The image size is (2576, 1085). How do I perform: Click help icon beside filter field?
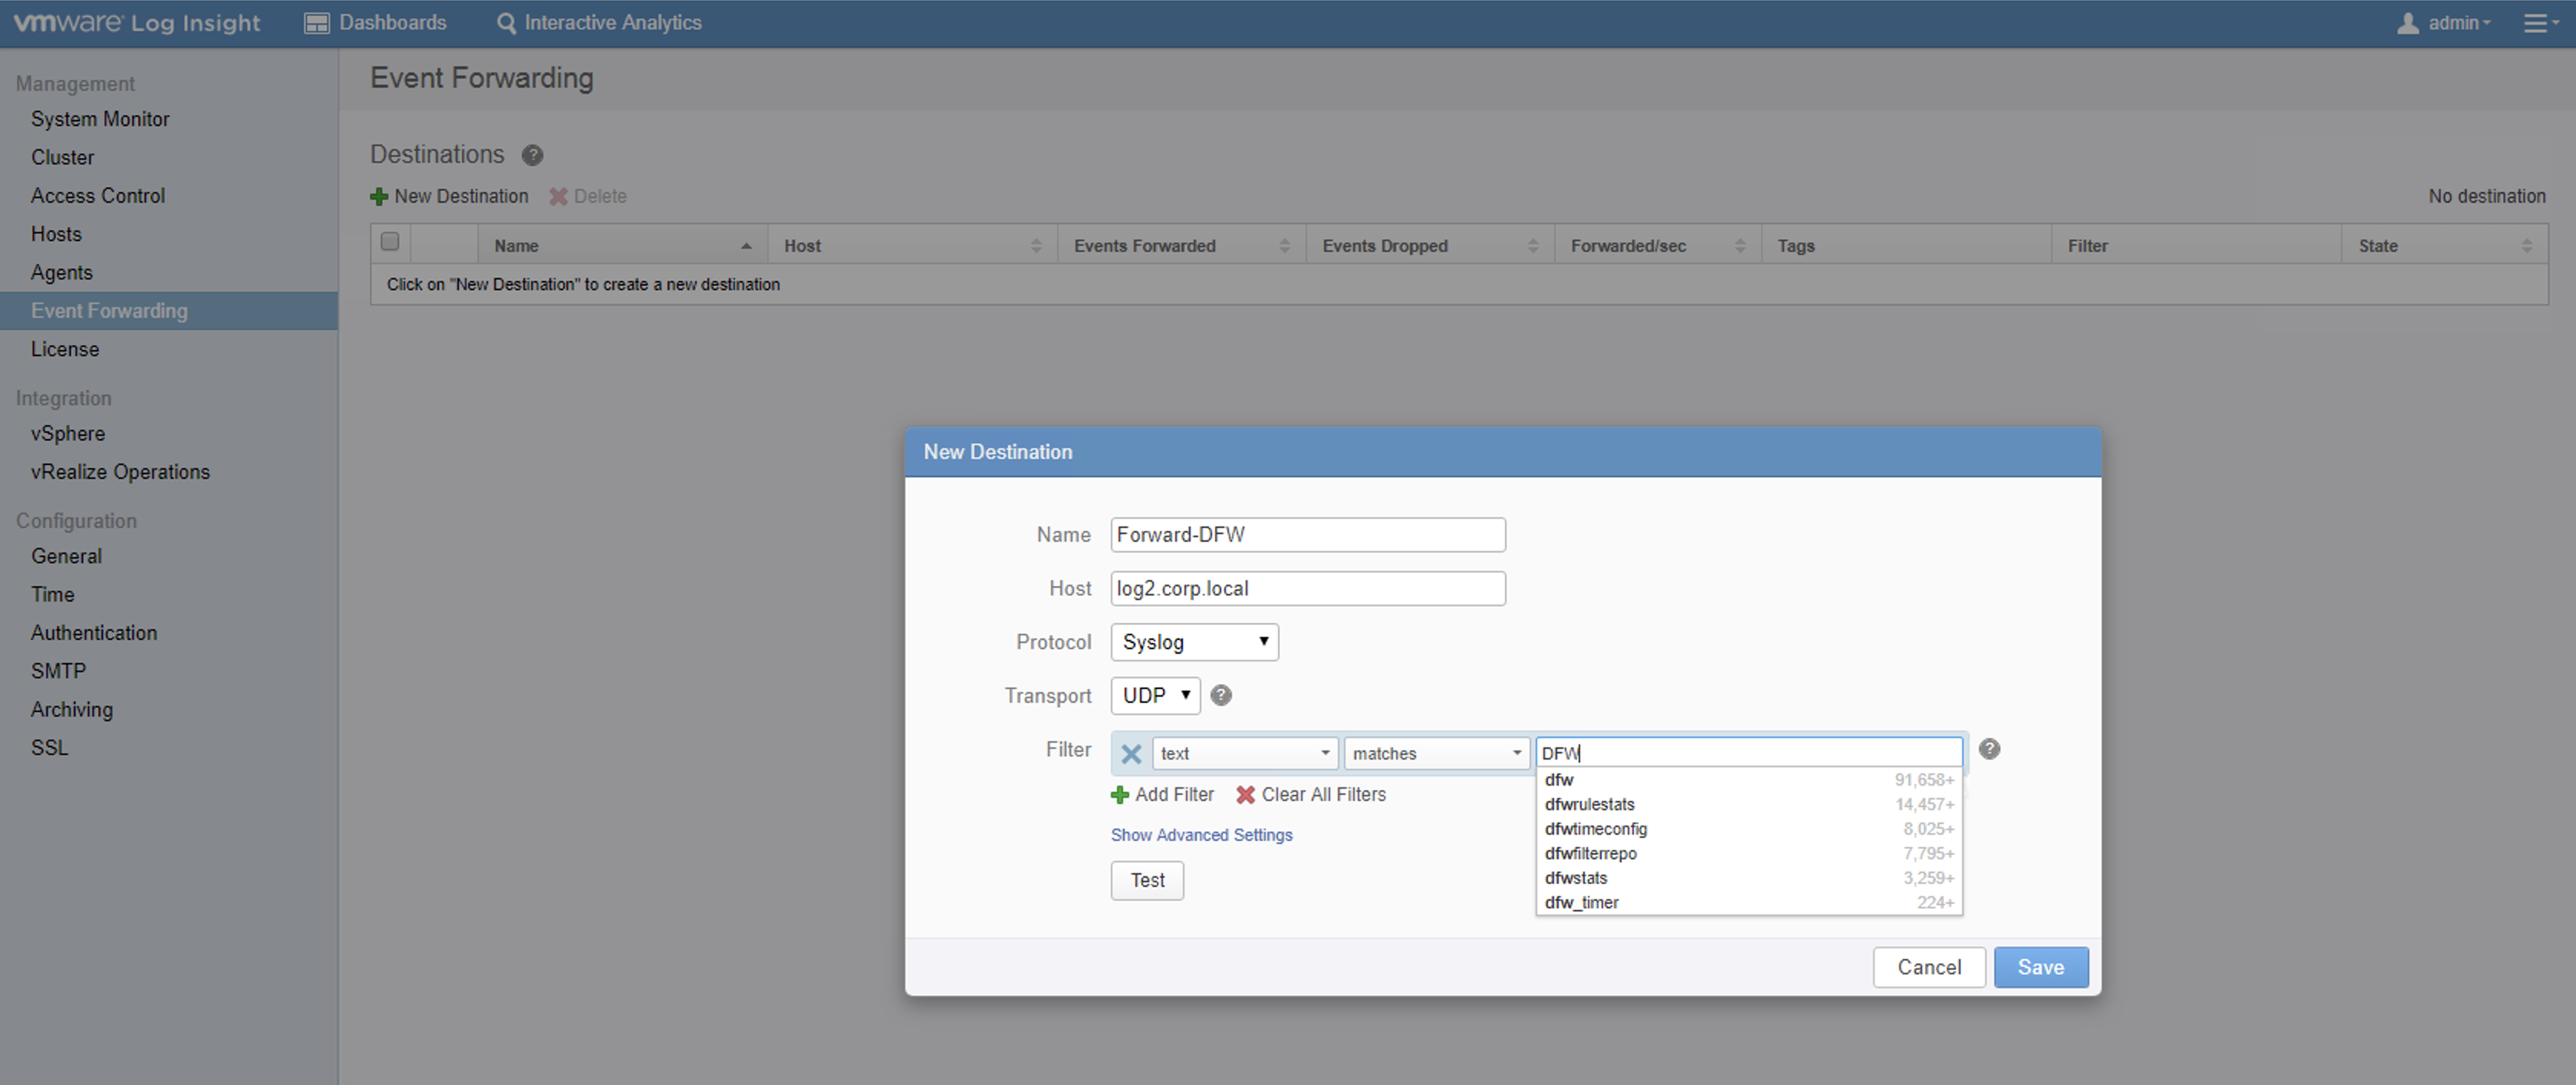point(1989,749)
